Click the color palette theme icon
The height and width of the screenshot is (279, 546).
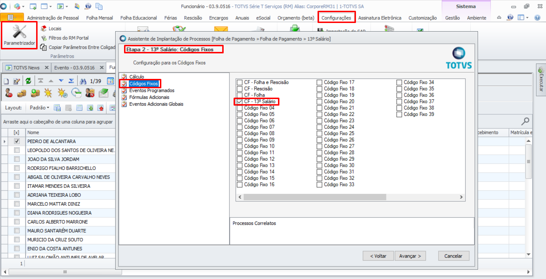77,6
